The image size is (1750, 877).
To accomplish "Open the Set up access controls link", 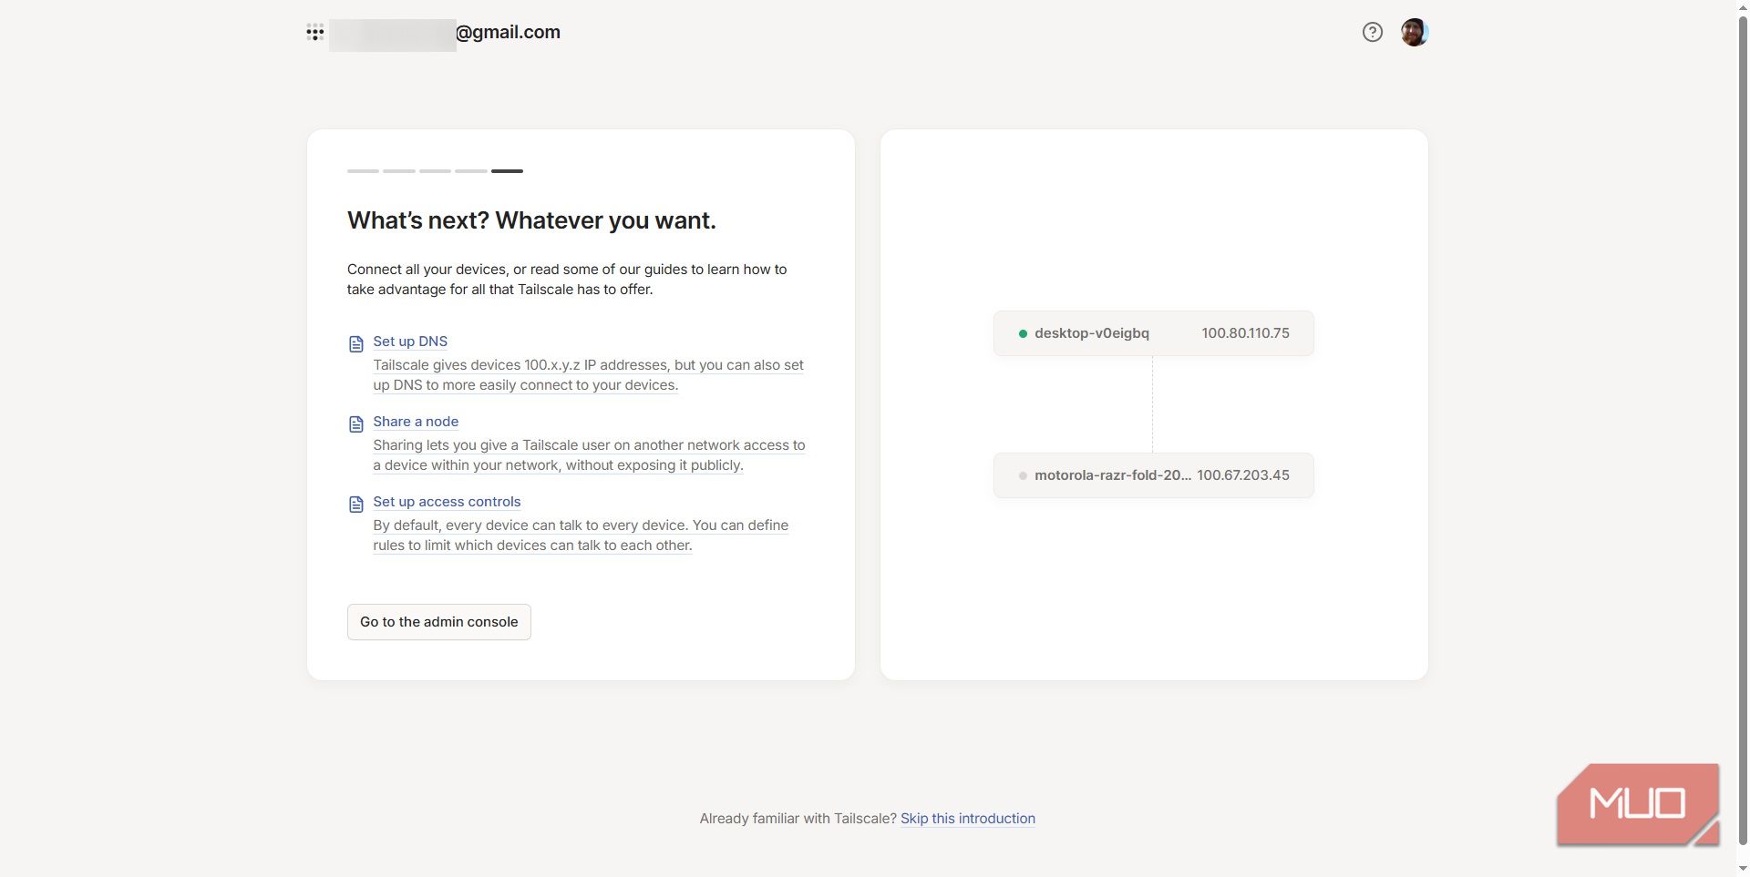I will (447, 502).
